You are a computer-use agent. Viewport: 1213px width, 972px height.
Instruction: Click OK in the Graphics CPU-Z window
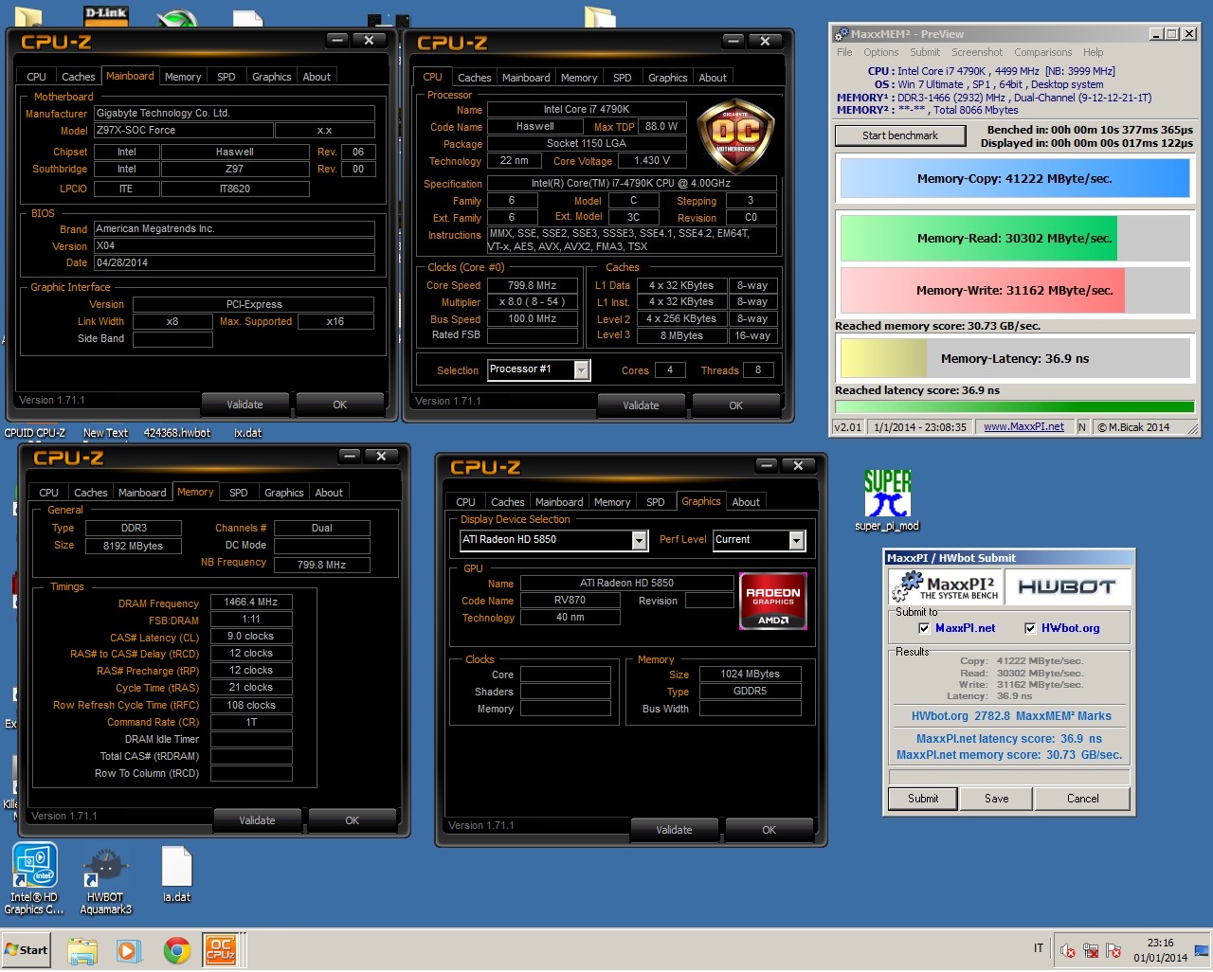[769, 830]
